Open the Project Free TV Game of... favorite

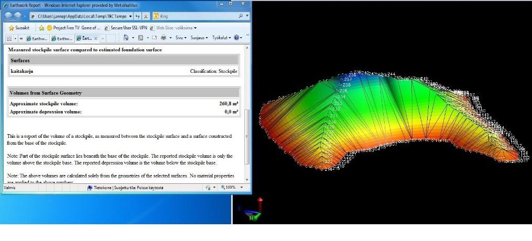coord(73,28)
